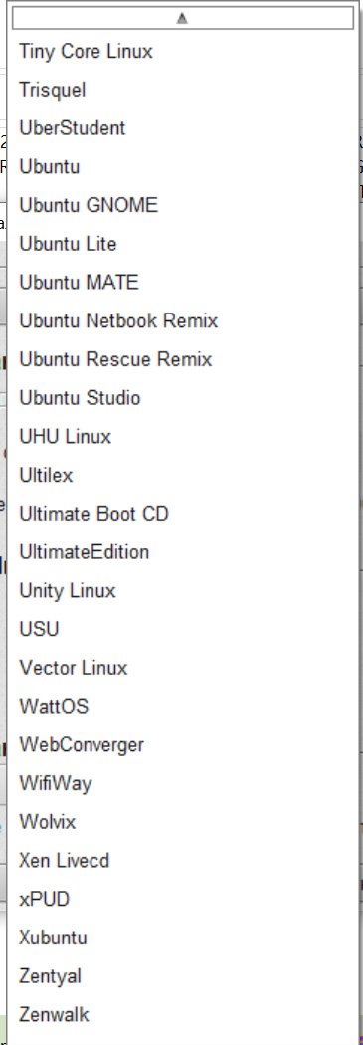Select Vector Linux entry
The width and height of the screenshot is (363, 1045).
point(183,668)
